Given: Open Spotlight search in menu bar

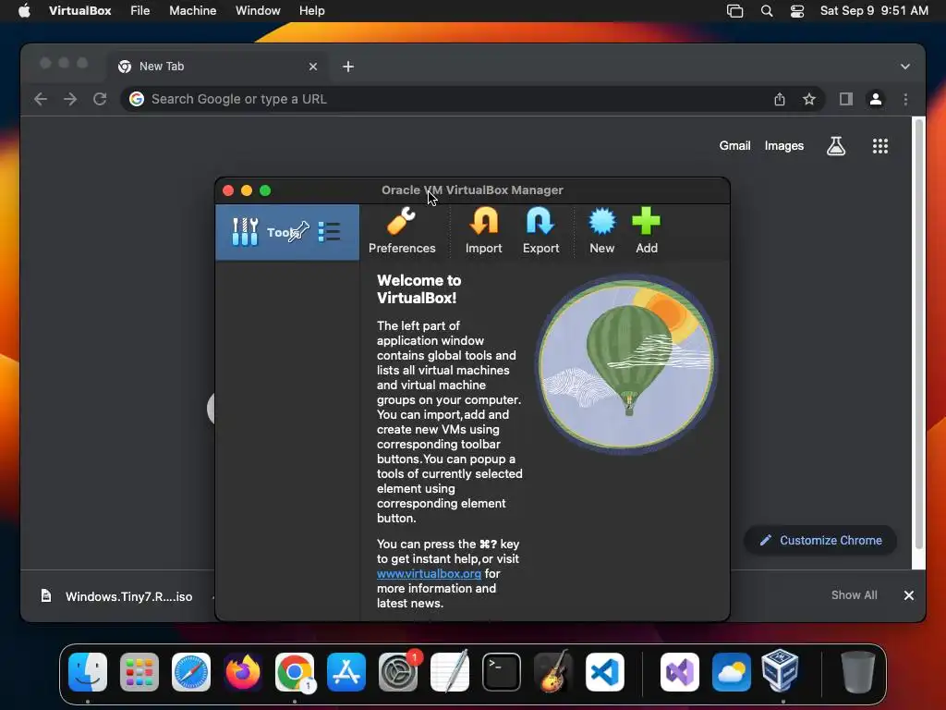Looking at the screenshot, I should (x=767, y=11).
